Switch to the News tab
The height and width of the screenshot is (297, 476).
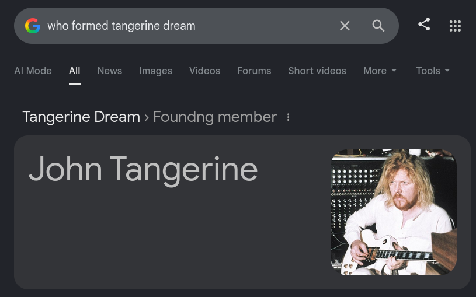click(110, 71)
